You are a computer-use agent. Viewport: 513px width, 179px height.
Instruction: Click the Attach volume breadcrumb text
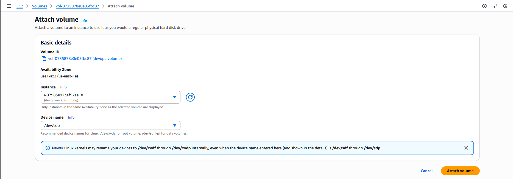[x=121, y=6]
